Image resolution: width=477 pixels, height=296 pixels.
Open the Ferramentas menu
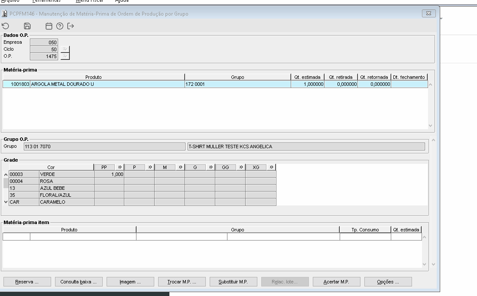pos(46,1)
